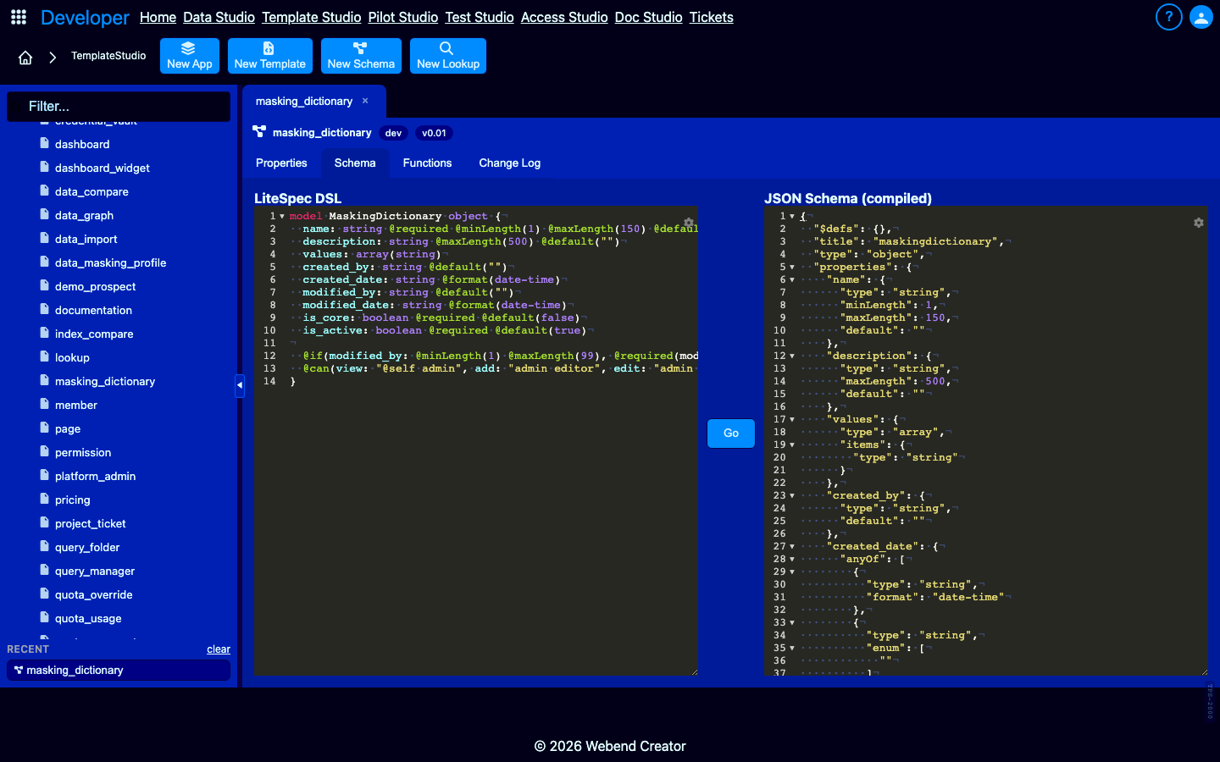Click file icon next to data_compare
This screenshot has width=1220, height=762.
pyautogui.click(x=44, y=191)
